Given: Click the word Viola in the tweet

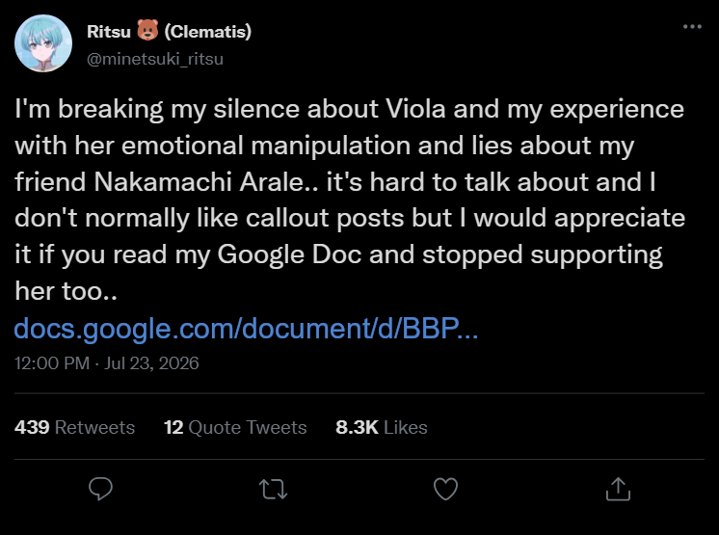Looking at the screenshot, I should pos(415,109).
